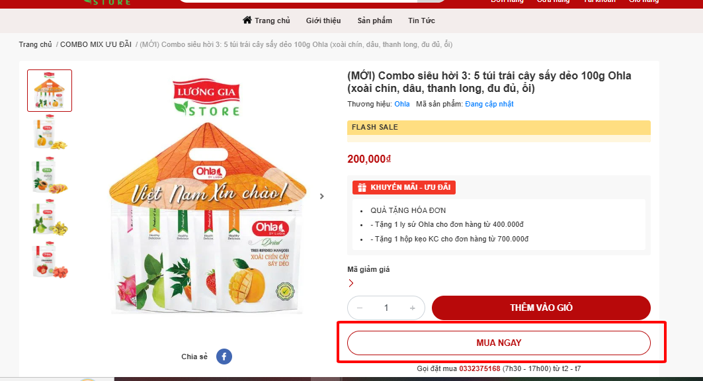Click MUA NGAY button

click(x=499, y=343)
